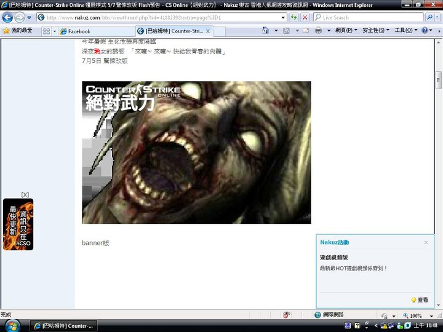Close the Counter-Stri... tab
Screen dimensions: 443x332
[x=208, y=31]
